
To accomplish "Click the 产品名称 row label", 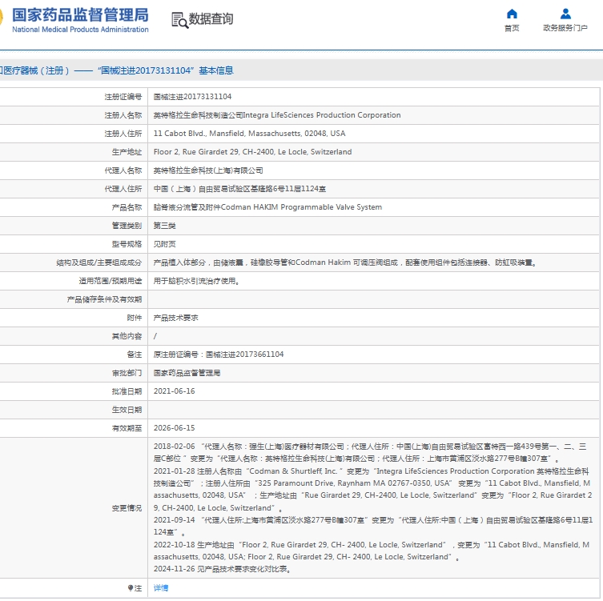I will pos(127,207).
